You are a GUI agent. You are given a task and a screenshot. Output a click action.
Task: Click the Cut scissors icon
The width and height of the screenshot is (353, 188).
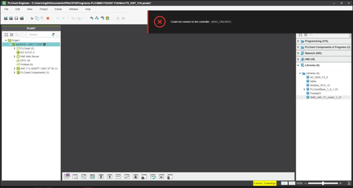tap(32, 18)
